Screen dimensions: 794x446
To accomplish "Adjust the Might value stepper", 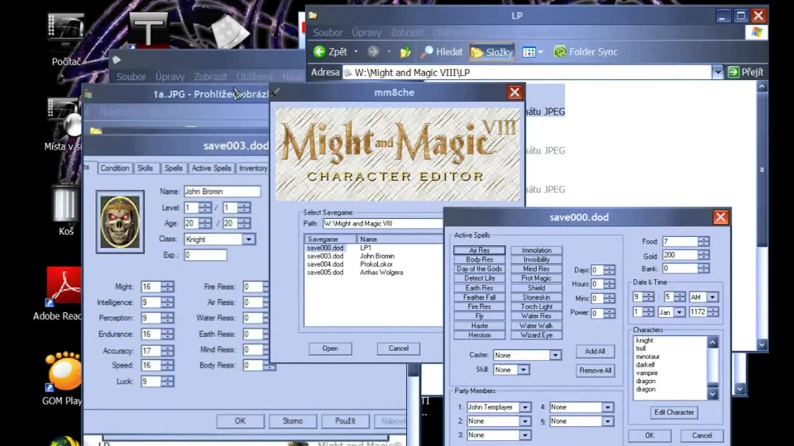I will click(x=167, y=287).
